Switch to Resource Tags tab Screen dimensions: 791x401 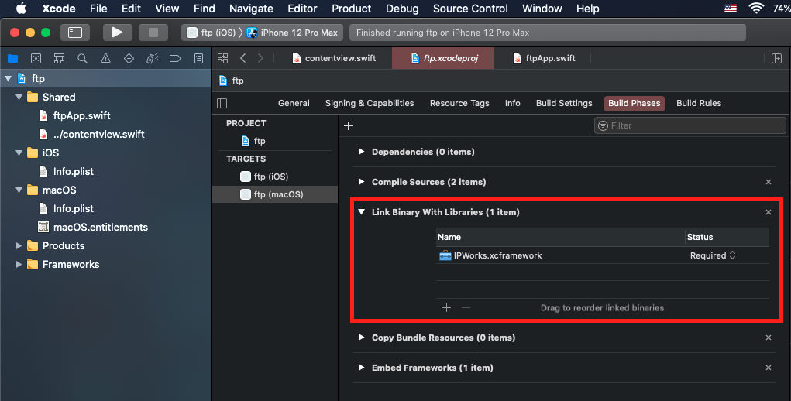click(459, 103)
